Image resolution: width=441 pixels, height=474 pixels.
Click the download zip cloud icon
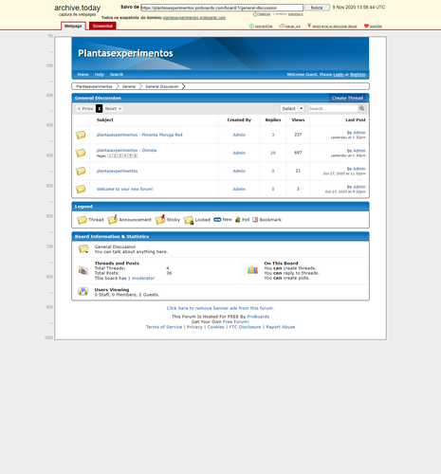tap(282, 26)
